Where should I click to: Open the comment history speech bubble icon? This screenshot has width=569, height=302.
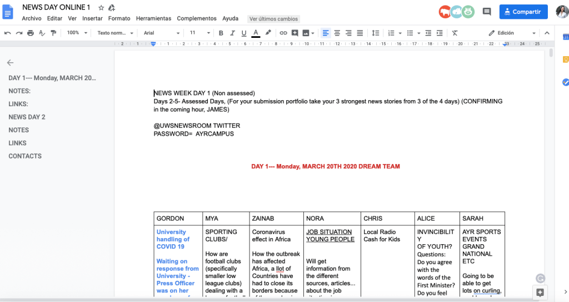click(x=487, y=12)
